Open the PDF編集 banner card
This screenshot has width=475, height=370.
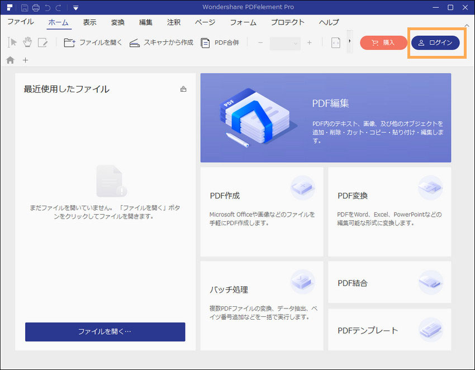[x=326, y=117]
